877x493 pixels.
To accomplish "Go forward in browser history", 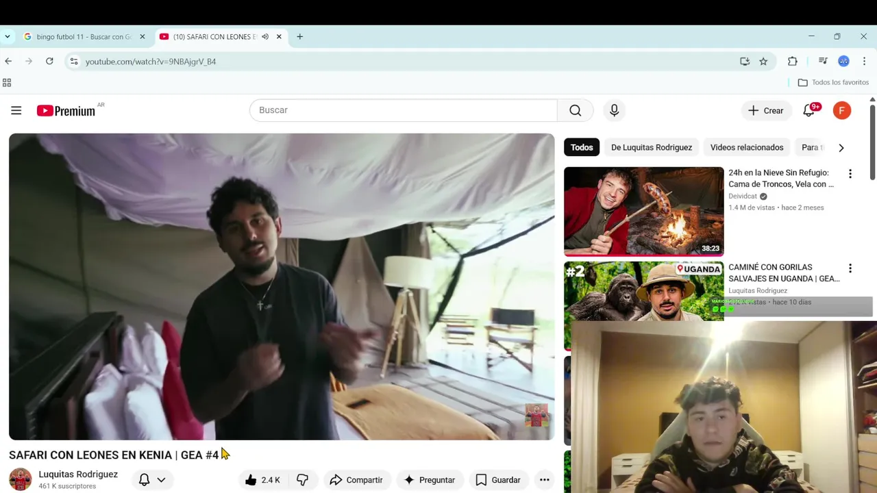I will 29,61.
